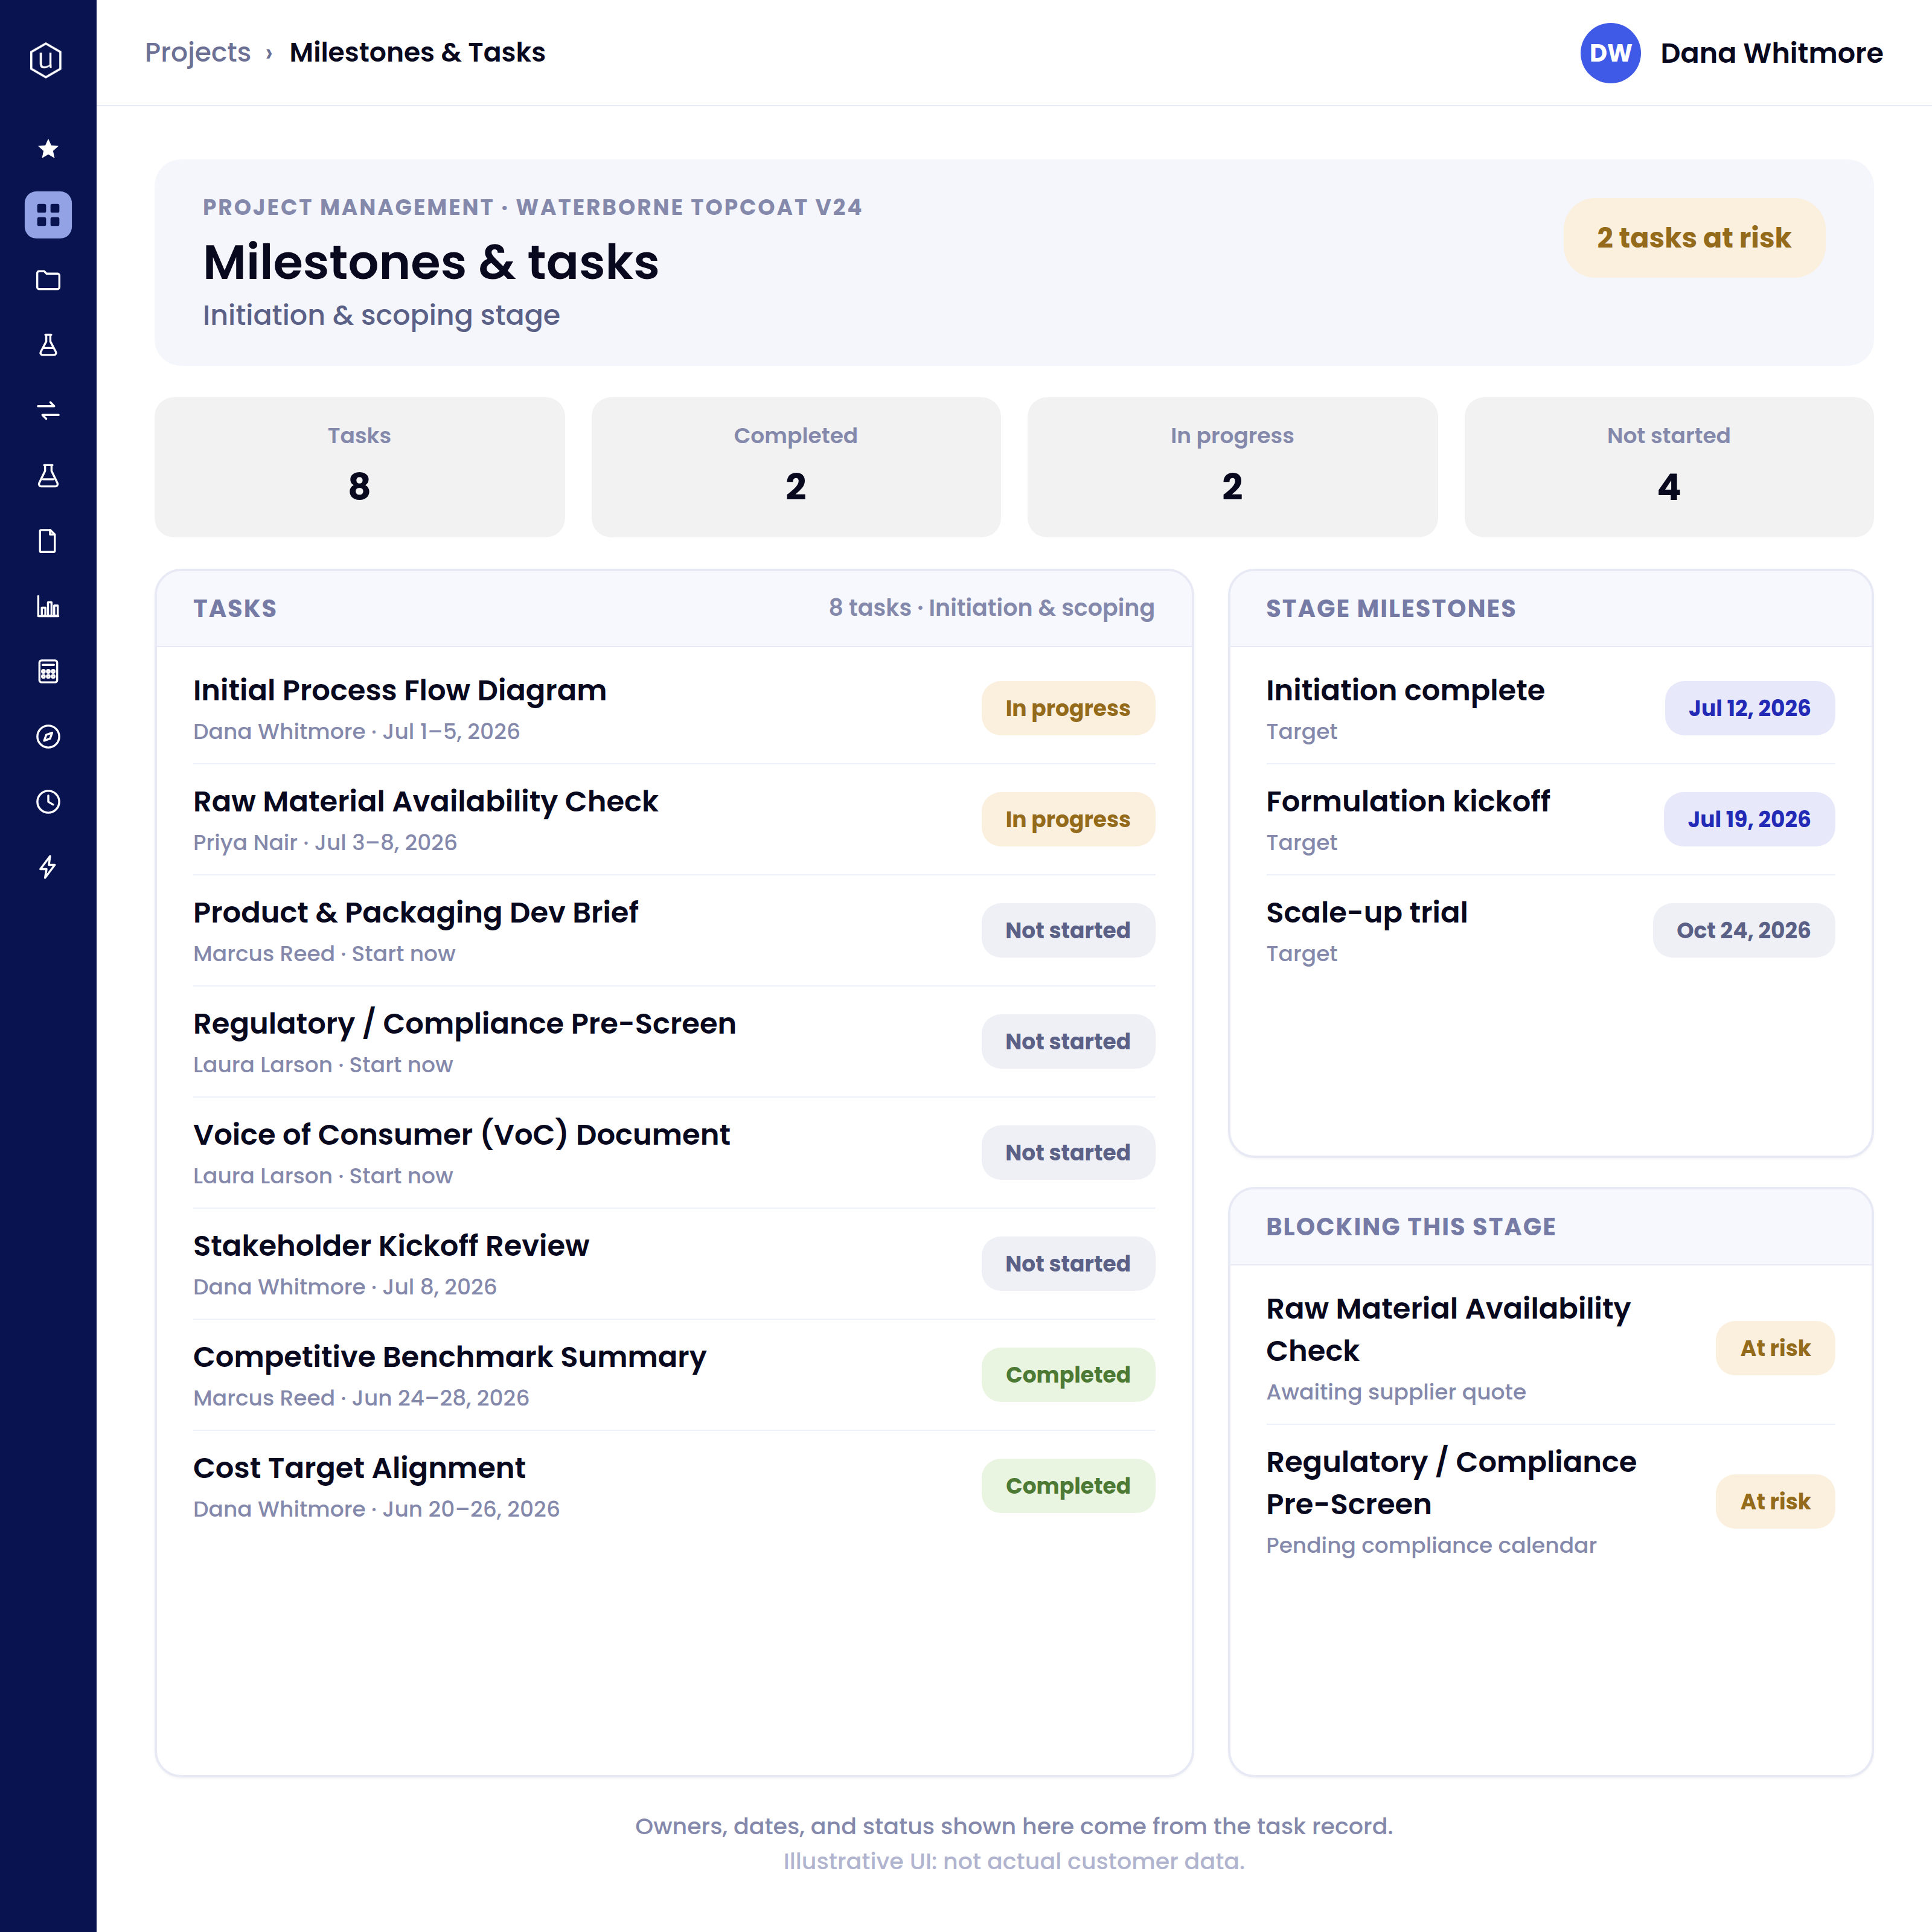Click Not started badge for Product & Packaging Dev Brief
This screenshot has height=1932, width=1932.
(1068, 930)
